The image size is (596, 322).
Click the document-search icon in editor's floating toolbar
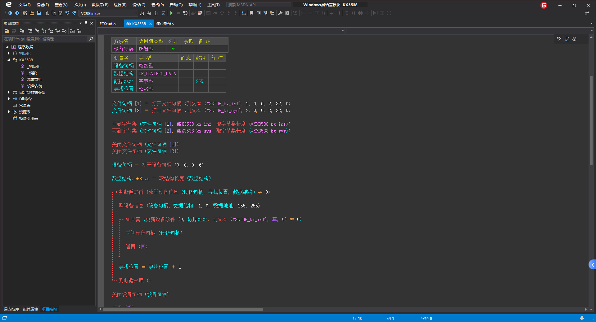tap(567, 39)
